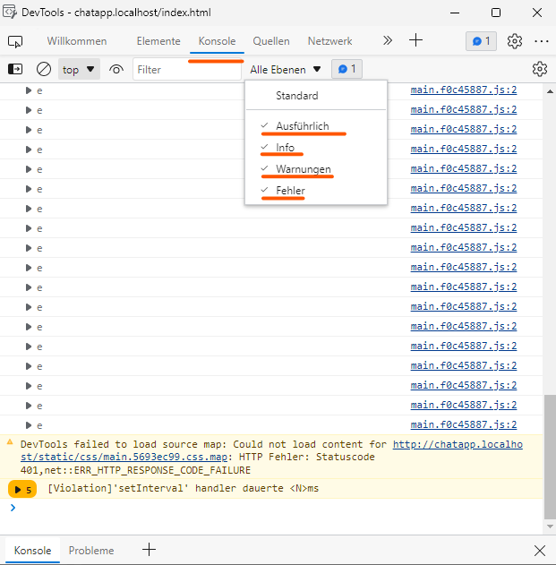Toggle the console sidebar icon

(15, 69)
